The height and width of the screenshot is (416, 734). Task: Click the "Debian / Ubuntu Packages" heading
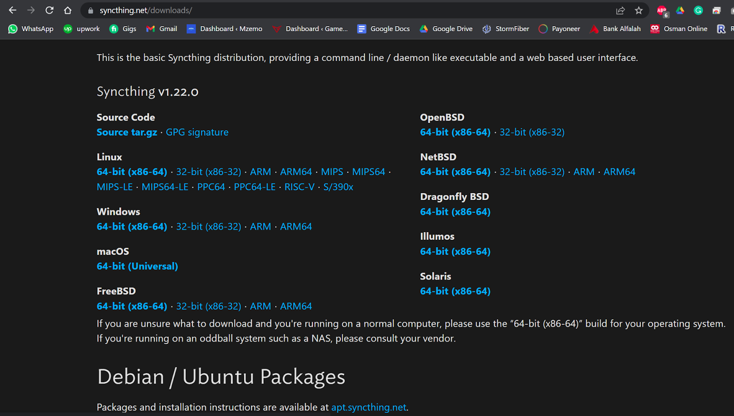click(221, 377)
